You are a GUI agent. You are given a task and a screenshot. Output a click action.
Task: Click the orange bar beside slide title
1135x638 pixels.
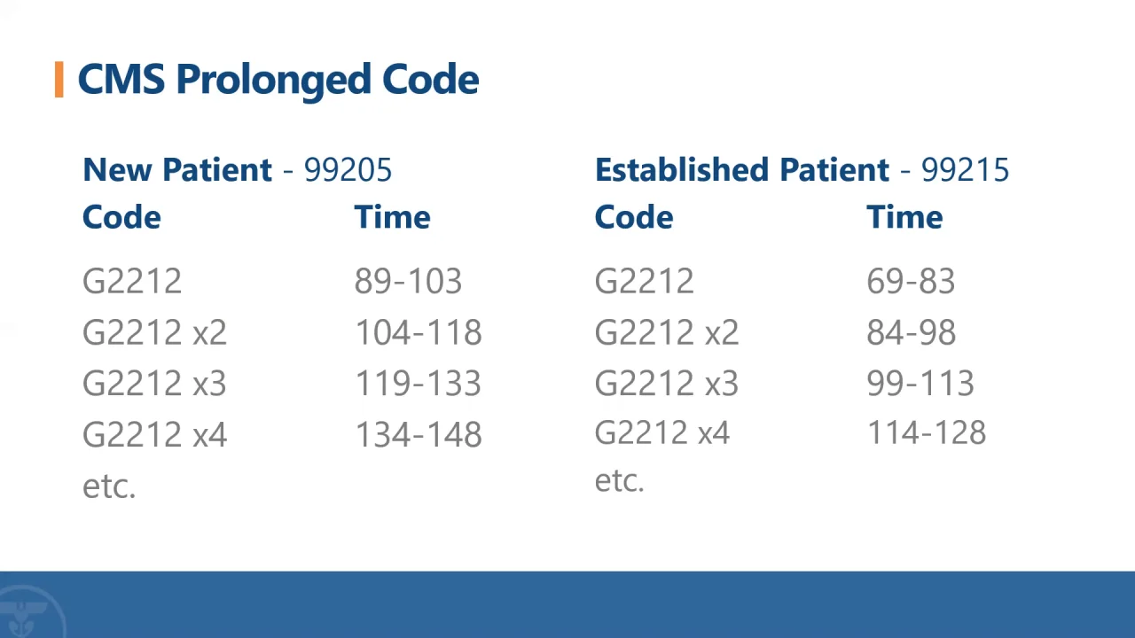coord(59,79)
